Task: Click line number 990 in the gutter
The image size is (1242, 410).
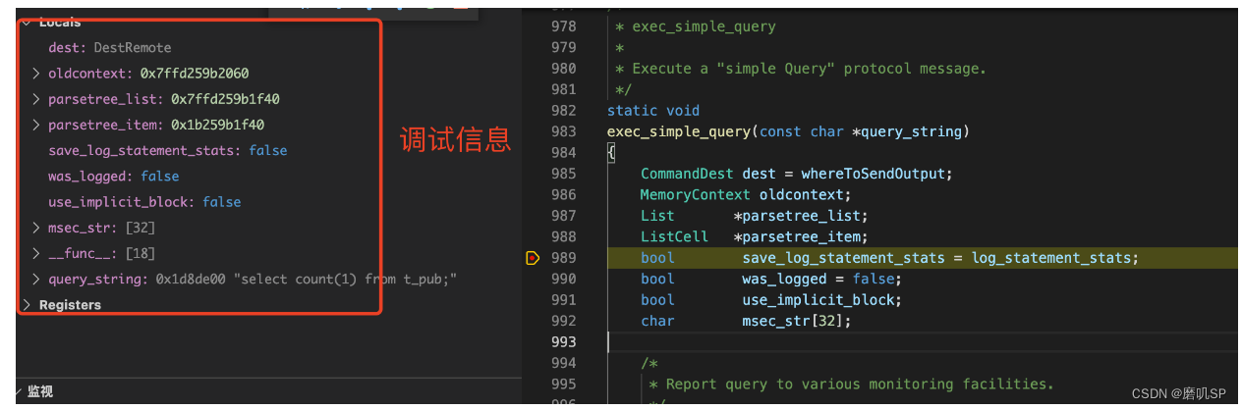Action: (x=564, y=279)
